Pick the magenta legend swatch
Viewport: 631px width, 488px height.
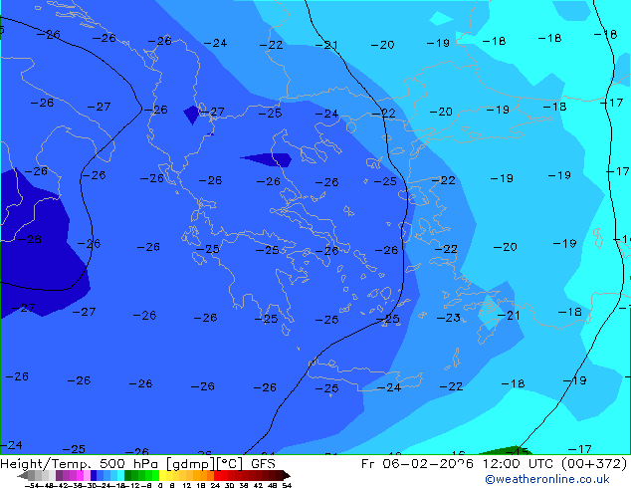click(x=80, y=475)
